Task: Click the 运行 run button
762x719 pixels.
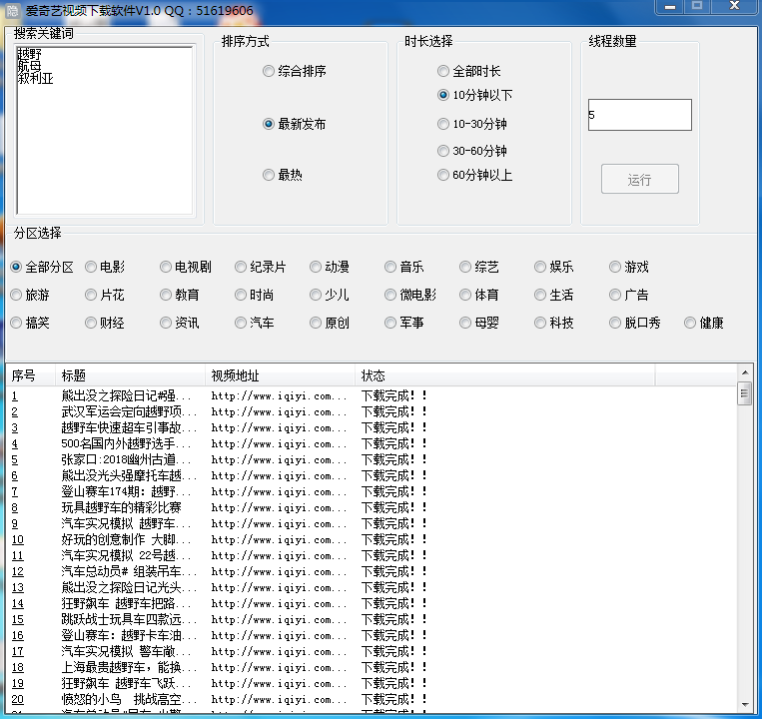Action: [639, 180]
